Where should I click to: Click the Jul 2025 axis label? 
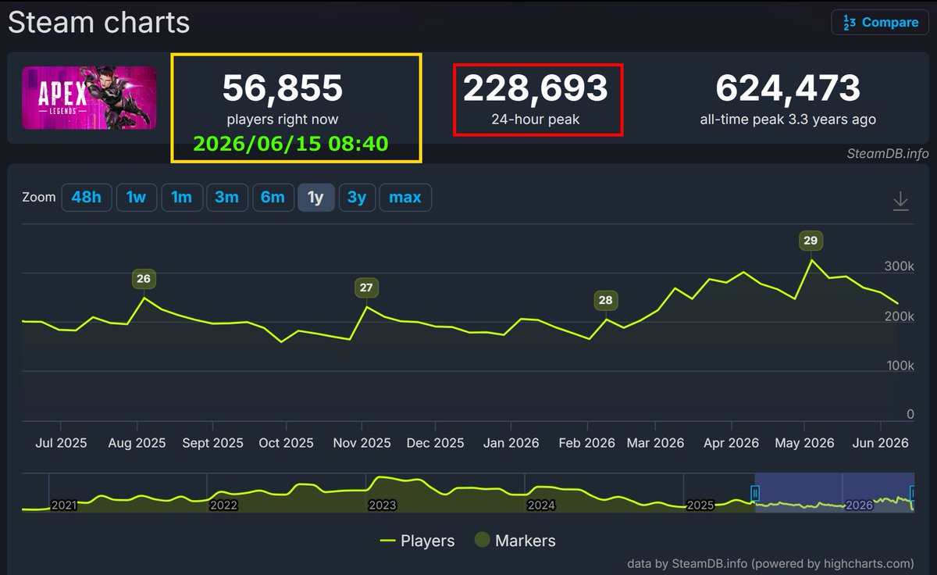[x=62, y=443]
